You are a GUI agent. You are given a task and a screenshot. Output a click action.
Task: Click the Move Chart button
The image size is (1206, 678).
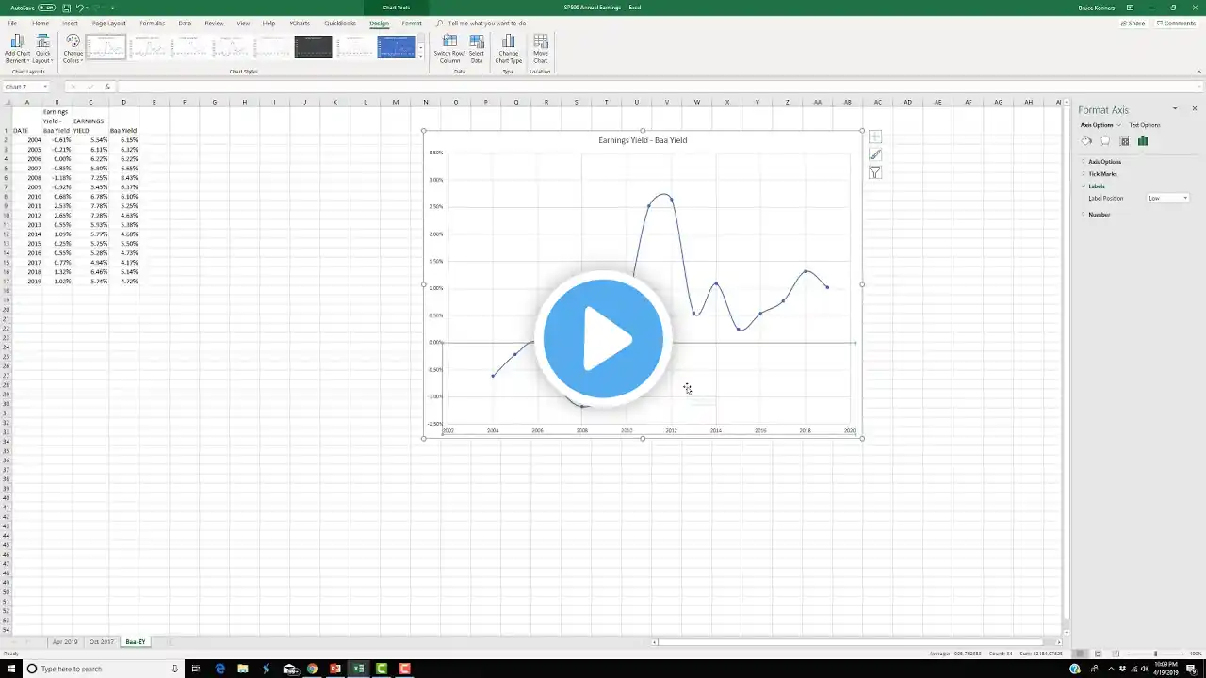pos(540,49)
